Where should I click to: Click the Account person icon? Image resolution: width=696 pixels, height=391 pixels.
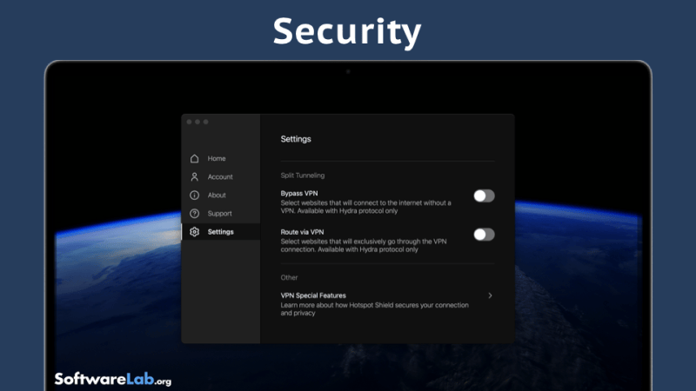[x=194, y=177]
